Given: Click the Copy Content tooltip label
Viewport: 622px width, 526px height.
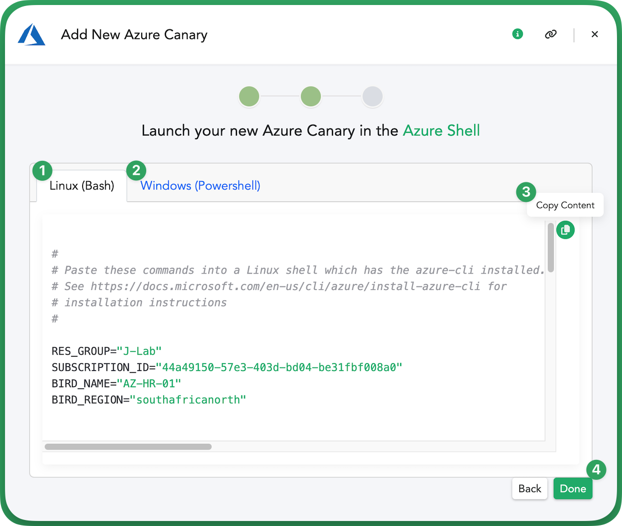Looking at the screenshot, I should pyautogui.click(x=565, y=205).
